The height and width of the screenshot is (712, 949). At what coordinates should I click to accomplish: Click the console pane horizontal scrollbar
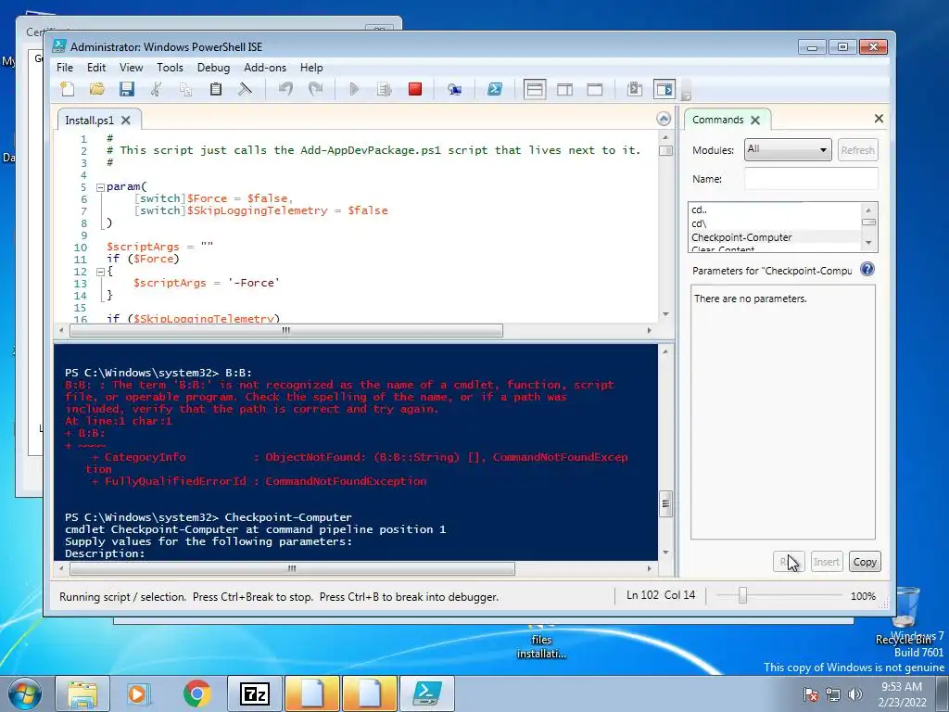click(x=292, y=568)
